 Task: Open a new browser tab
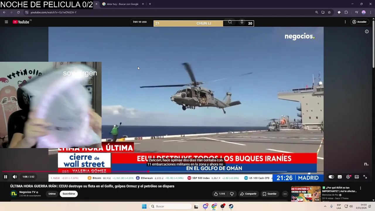pos(150,4)
